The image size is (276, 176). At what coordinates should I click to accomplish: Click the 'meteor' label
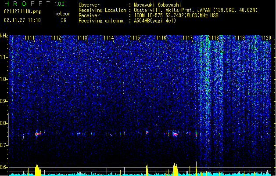click(x=62, y=14)
